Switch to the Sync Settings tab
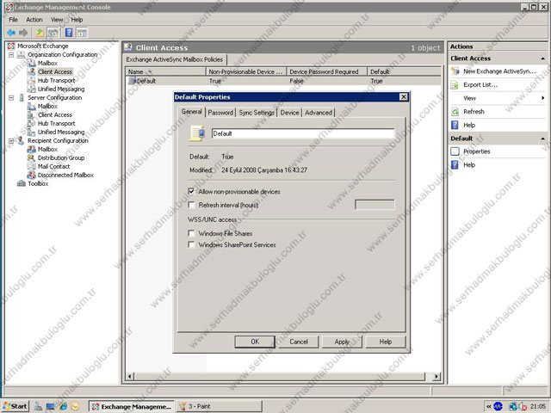 257,113
